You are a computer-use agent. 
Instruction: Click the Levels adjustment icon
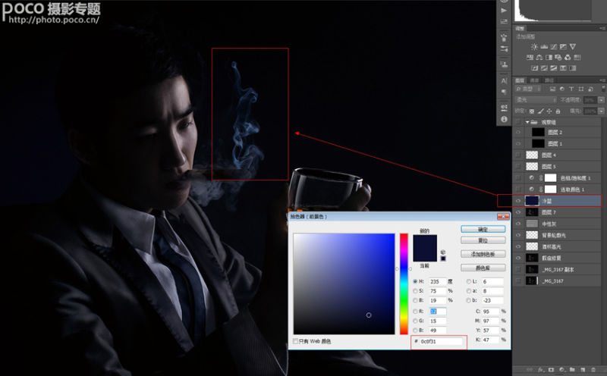click(545, 47)
